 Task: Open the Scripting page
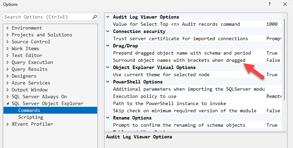31,117
